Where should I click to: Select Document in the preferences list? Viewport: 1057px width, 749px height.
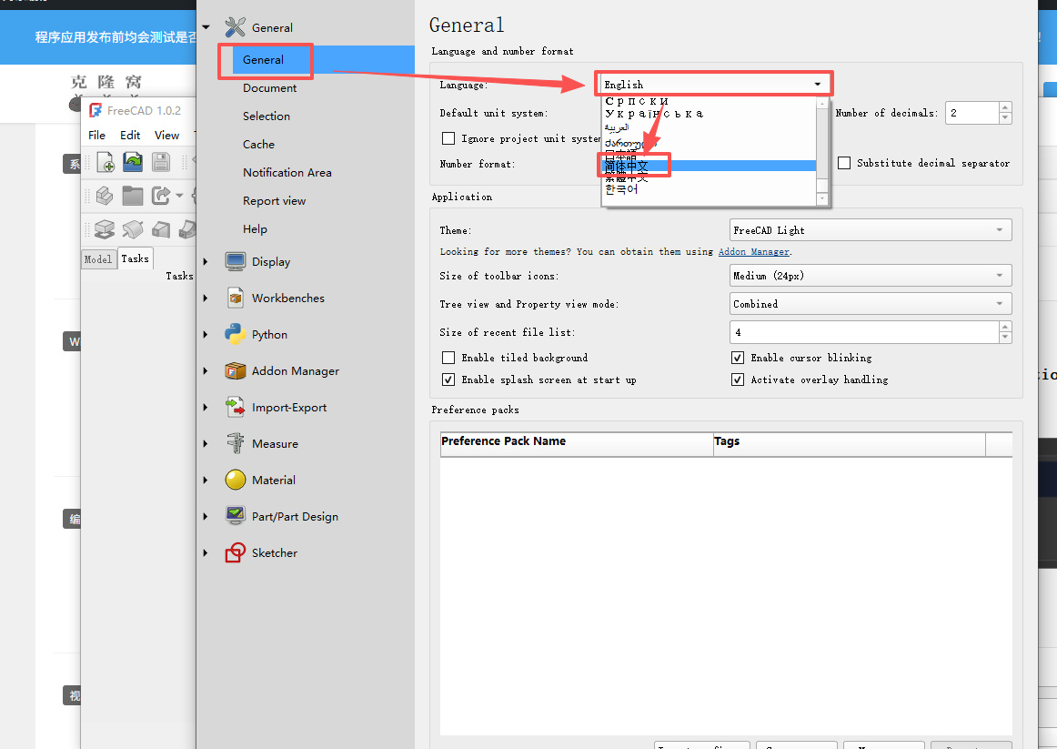click(269, 88)
